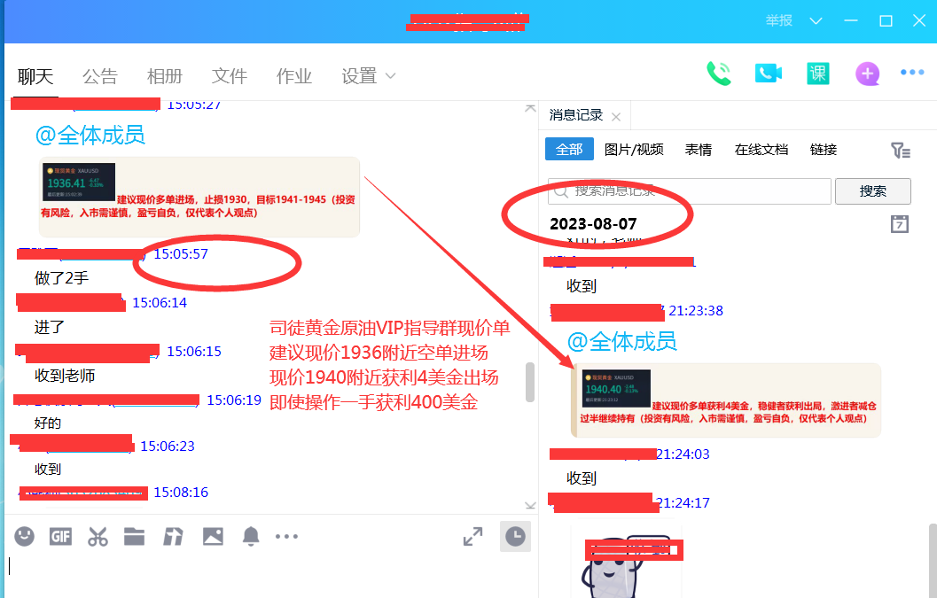This screenshot has width=937, height=598.
Task: Open the green class (课) icon
Action: point(817,74)
